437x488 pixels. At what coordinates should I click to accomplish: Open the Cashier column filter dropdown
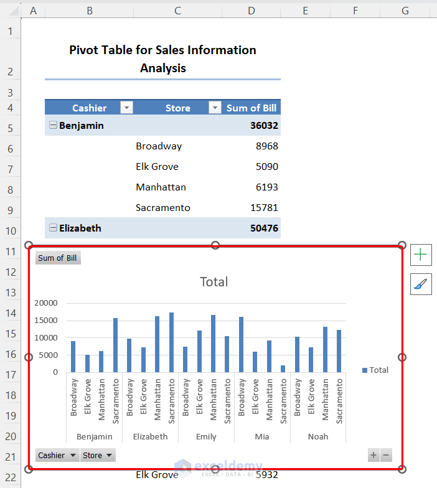tap(127, 108)
